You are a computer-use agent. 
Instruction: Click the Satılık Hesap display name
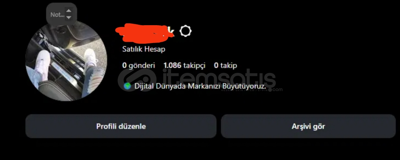[x=144, y=49]
